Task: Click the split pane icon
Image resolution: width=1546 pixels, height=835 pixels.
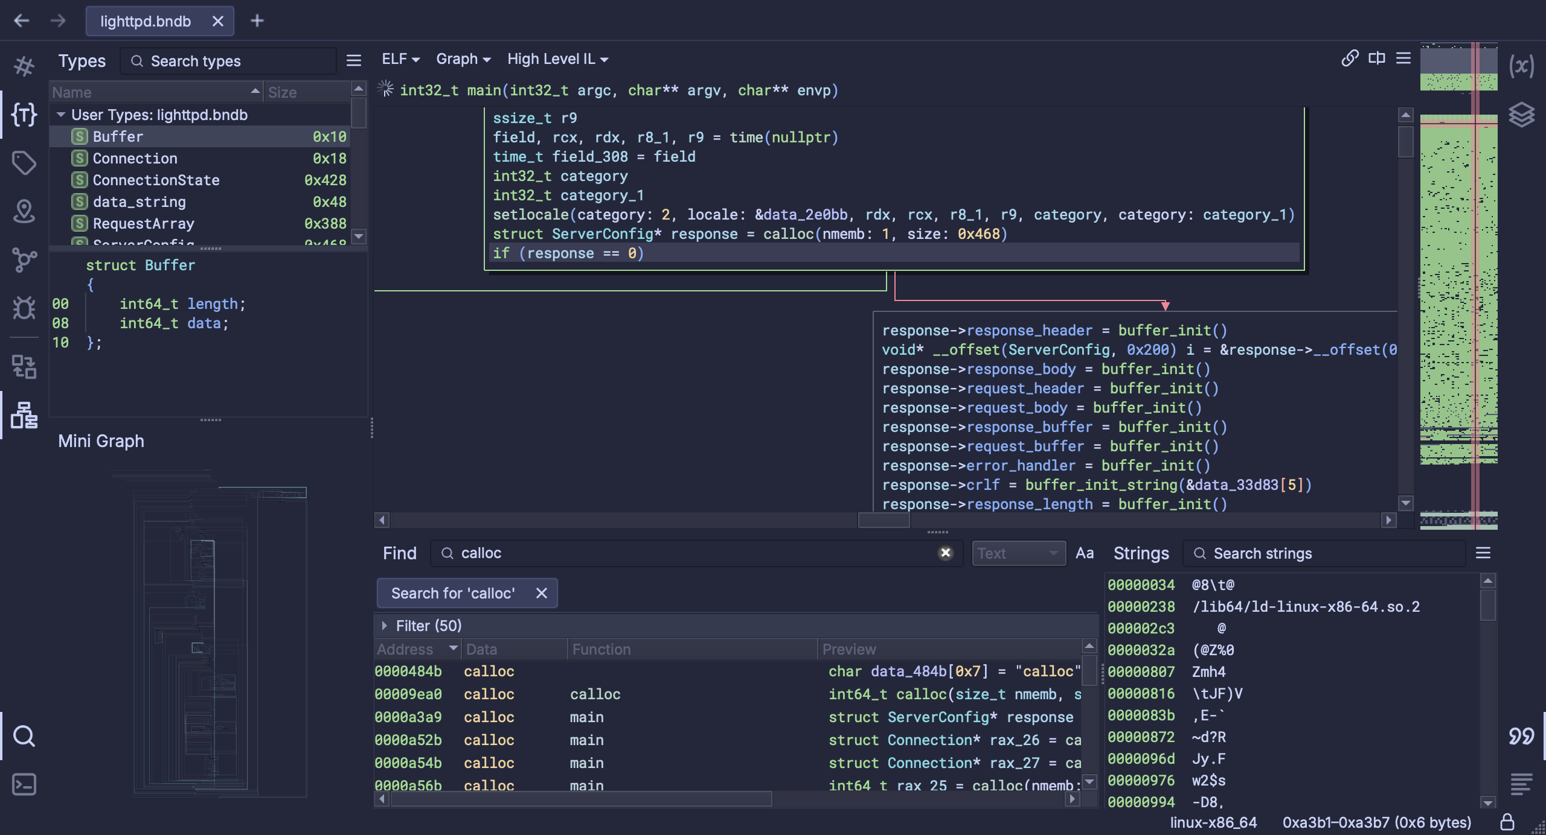Action: (1377, 59)
